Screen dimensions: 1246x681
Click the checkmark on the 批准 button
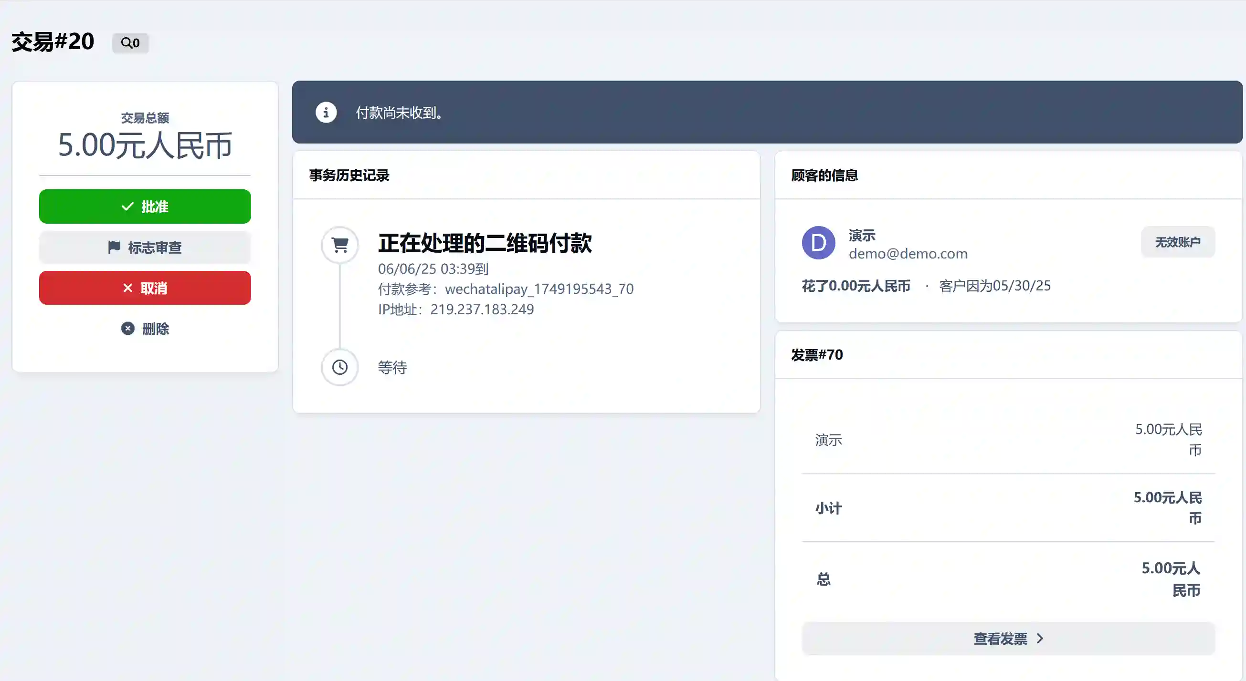tap(127, 207)
